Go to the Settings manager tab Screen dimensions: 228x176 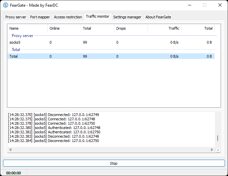[x=127, y=17]
